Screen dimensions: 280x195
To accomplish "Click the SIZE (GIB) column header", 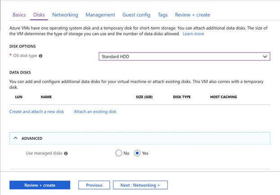I will [144, 97].
